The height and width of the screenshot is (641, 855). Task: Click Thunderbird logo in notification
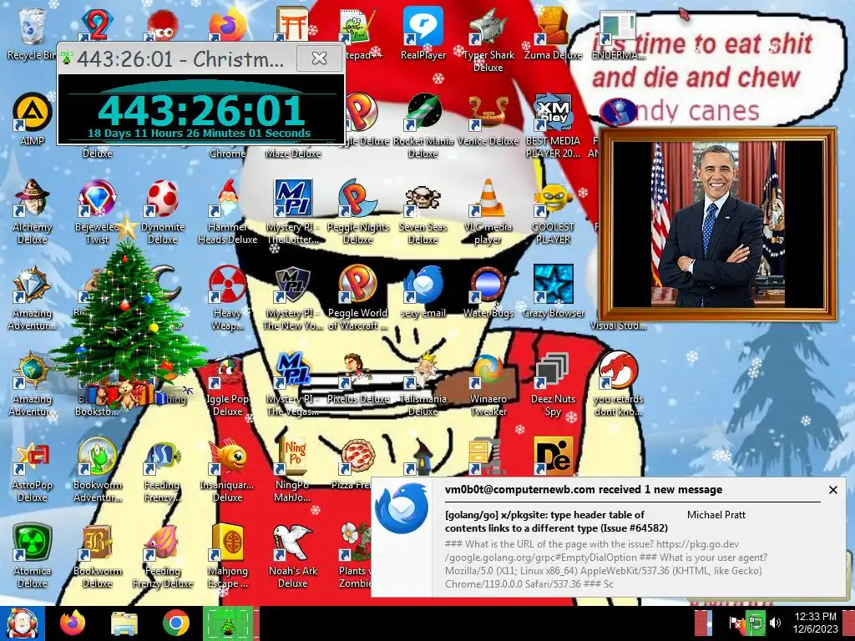[402, 508]
